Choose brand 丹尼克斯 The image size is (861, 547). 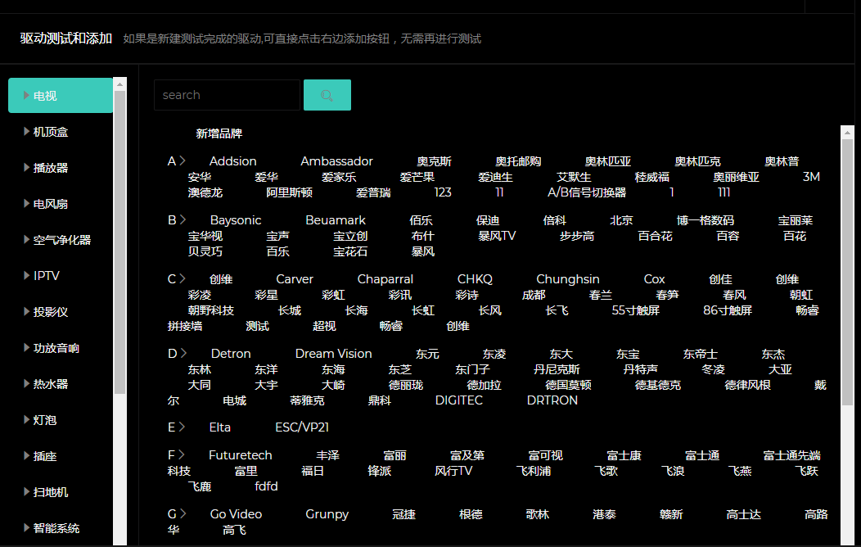pos(557,369)
